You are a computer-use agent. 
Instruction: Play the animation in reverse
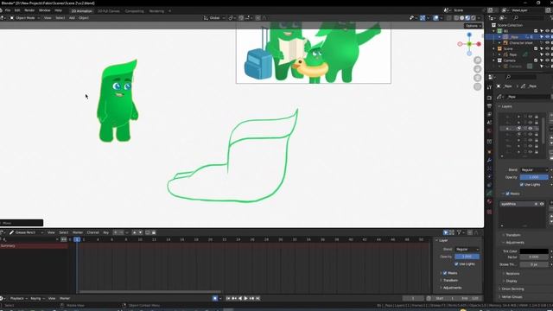pyautogui.click(x=240, y=298)
